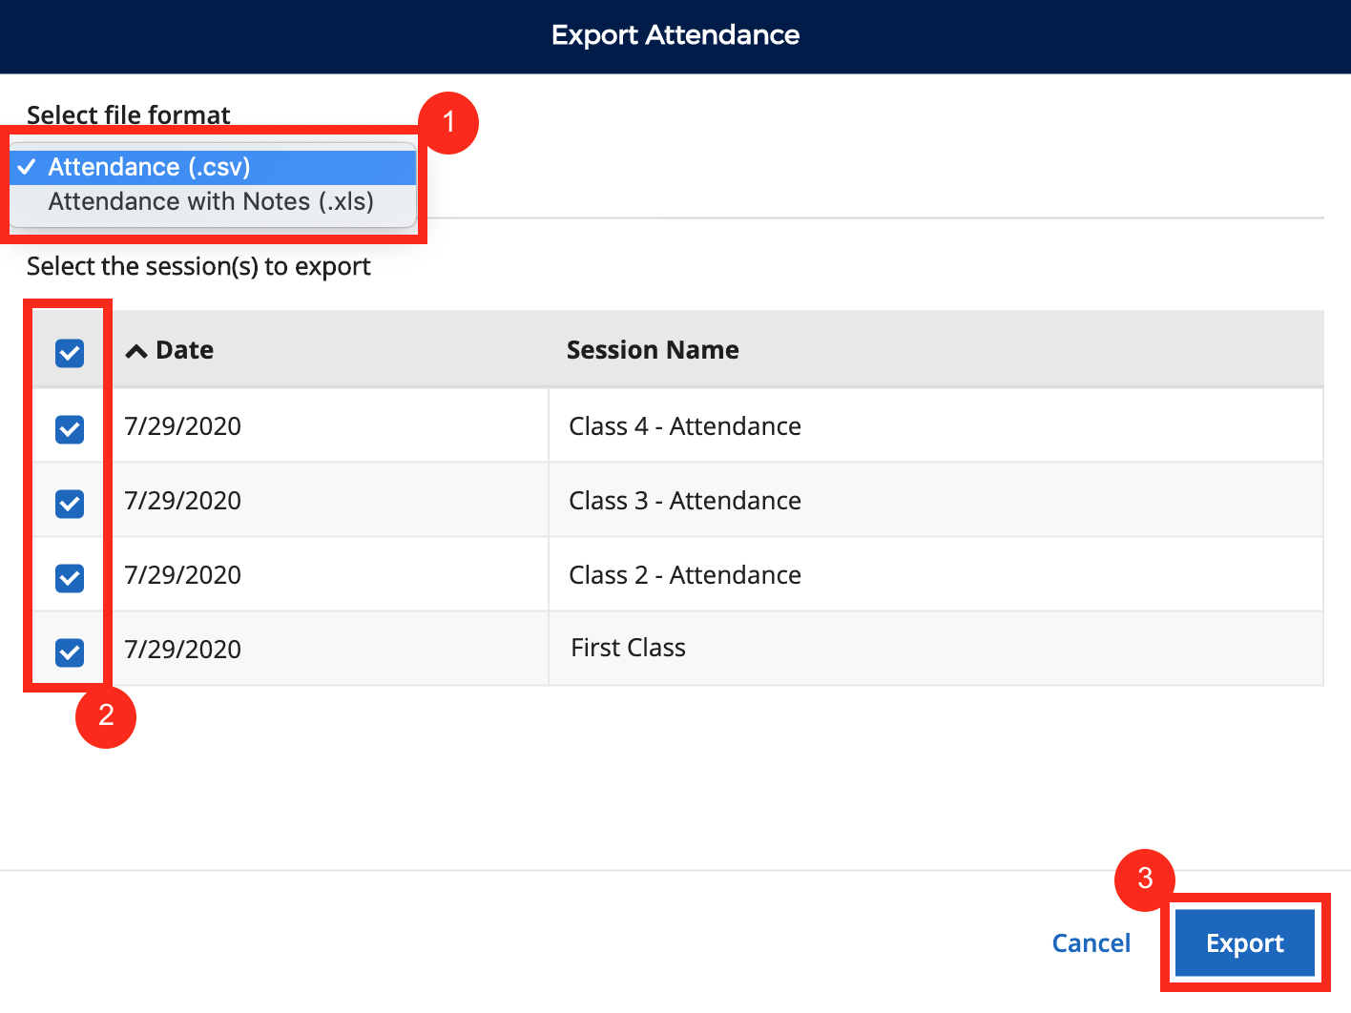Uncheck the Class 4 - Attendance session
The height and width of the screenshot is (1013, 1351).
(x=68, y=429)
